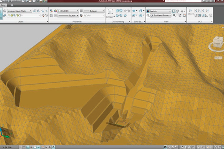Click the ViewCube in the viewport
This screenshot has width=224, height=149.
(217, 43)
